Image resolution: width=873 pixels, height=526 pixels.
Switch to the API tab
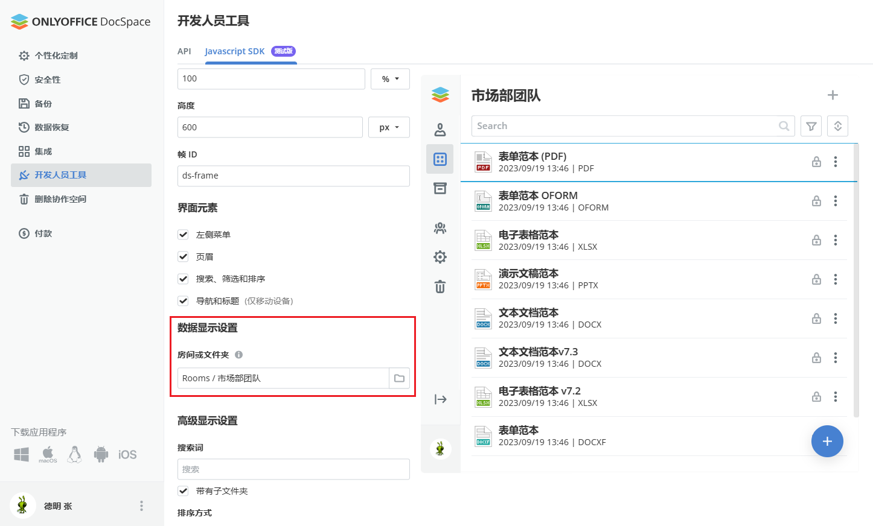coord(184,51)
